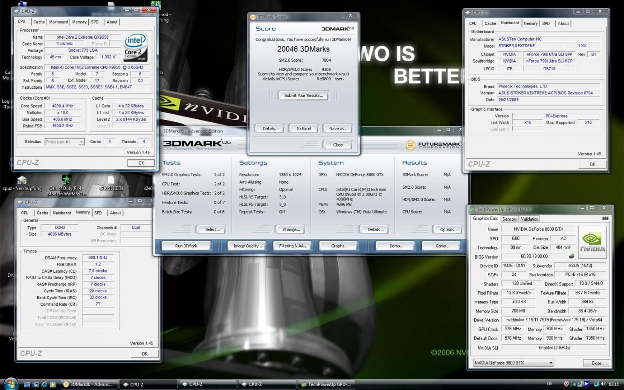Click the GPU-Z title bar icon

tap(473, 209)
